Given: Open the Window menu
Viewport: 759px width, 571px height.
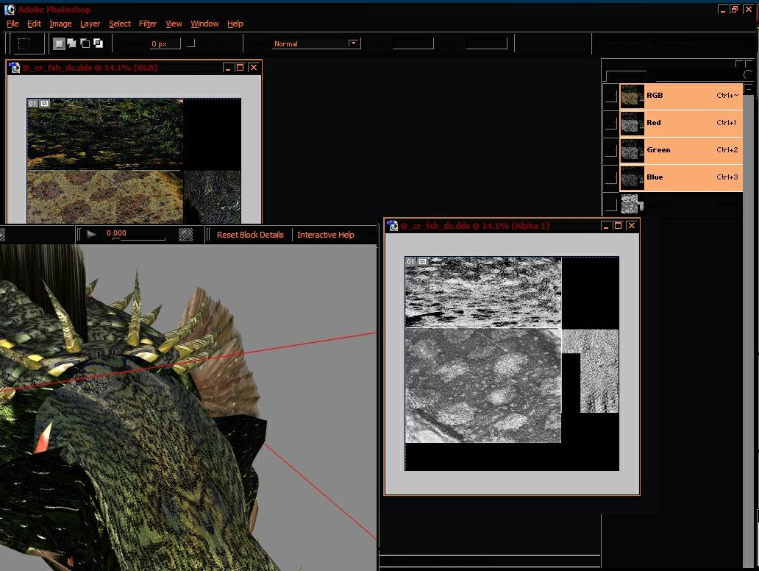Looking at the screenshot, I should (x=204, y=24).
